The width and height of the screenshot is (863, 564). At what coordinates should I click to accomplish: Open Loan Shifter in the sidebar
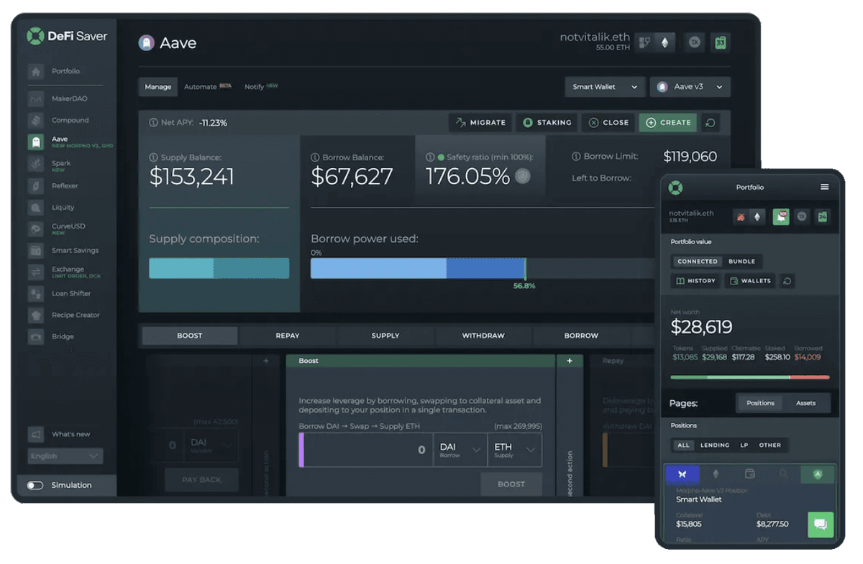pyautogui.click(x=60, y=294)
